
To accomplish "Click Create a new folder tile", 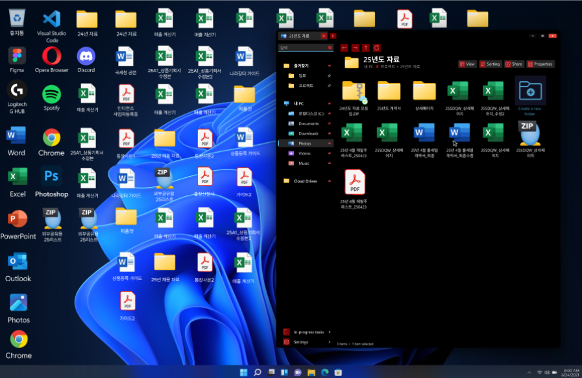I will (530, 97).
